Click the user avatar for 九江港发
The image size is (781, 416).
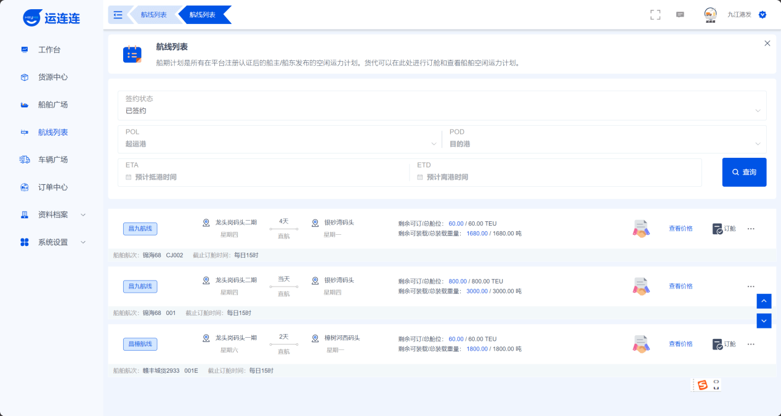point(710,15)
